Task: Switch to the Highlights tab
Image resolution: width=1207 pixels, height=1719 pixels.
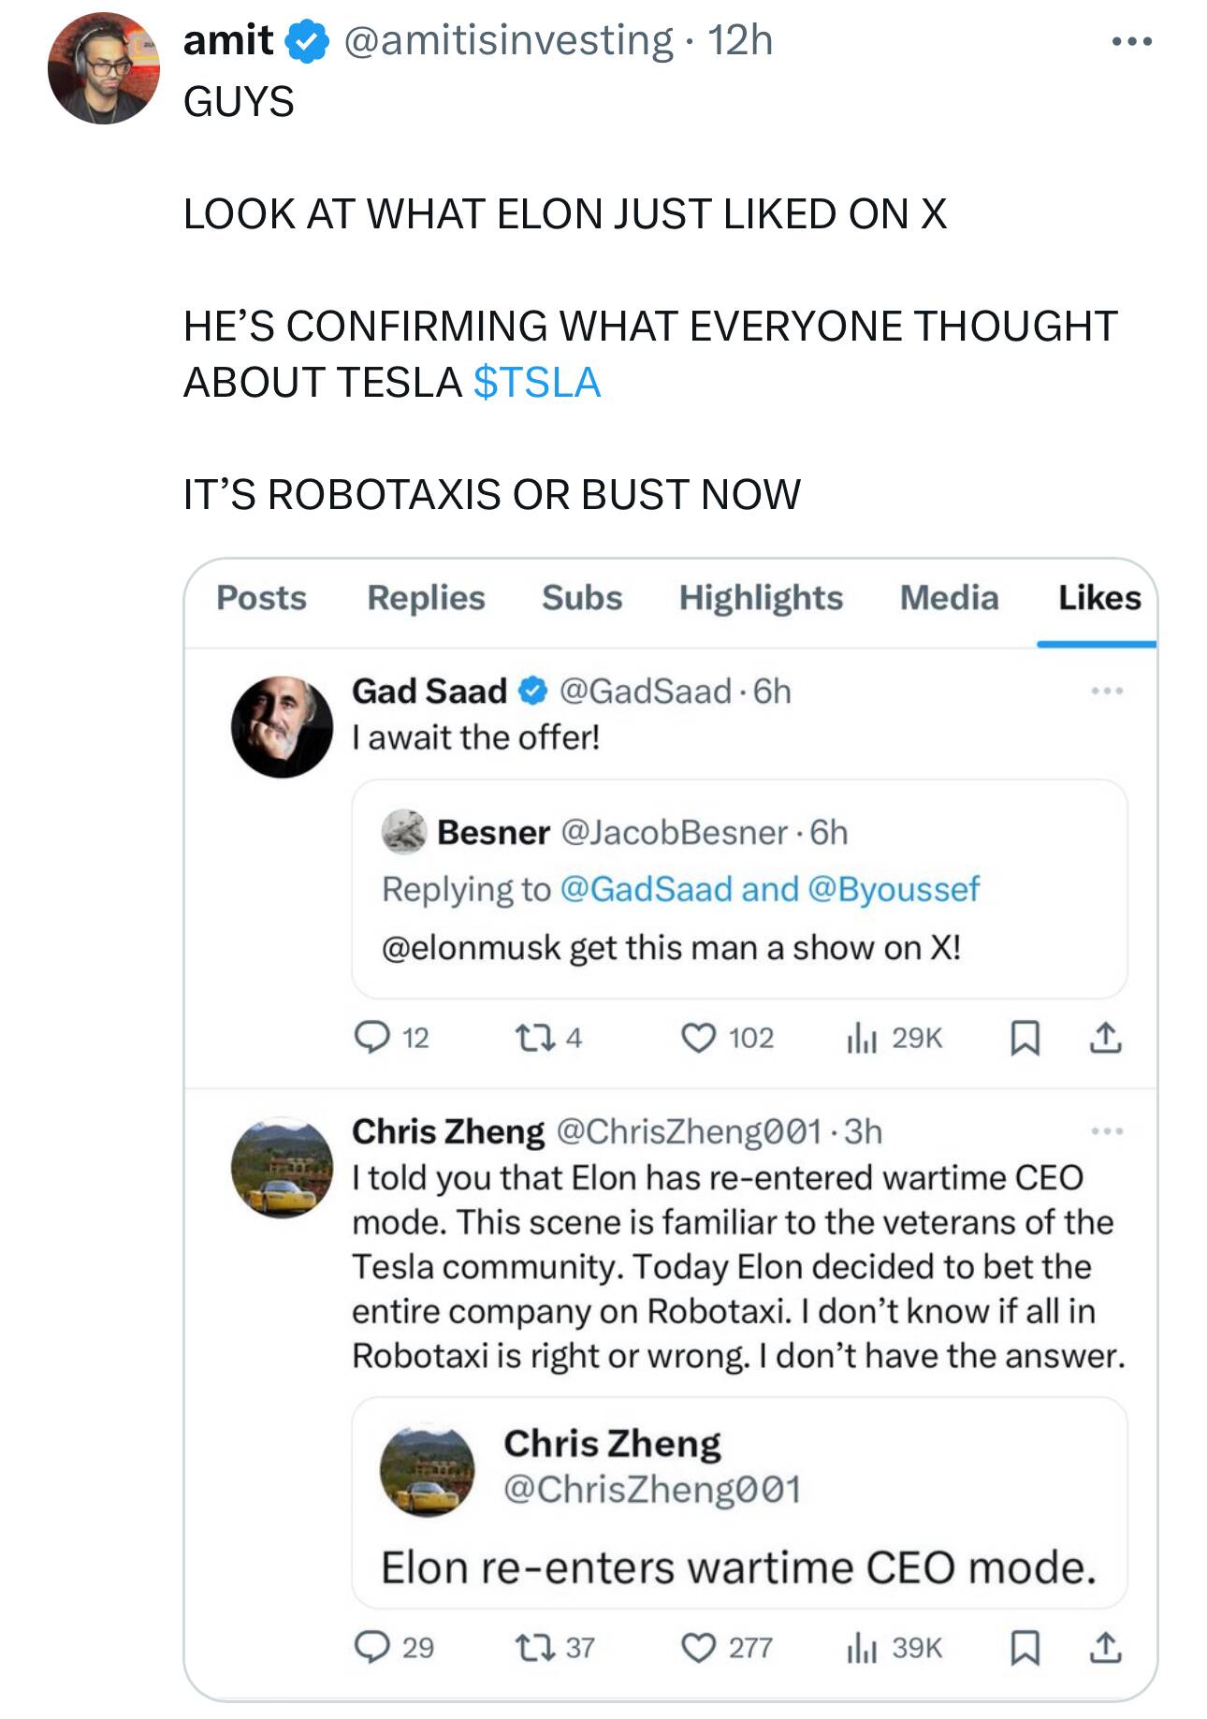Action: 761,598
